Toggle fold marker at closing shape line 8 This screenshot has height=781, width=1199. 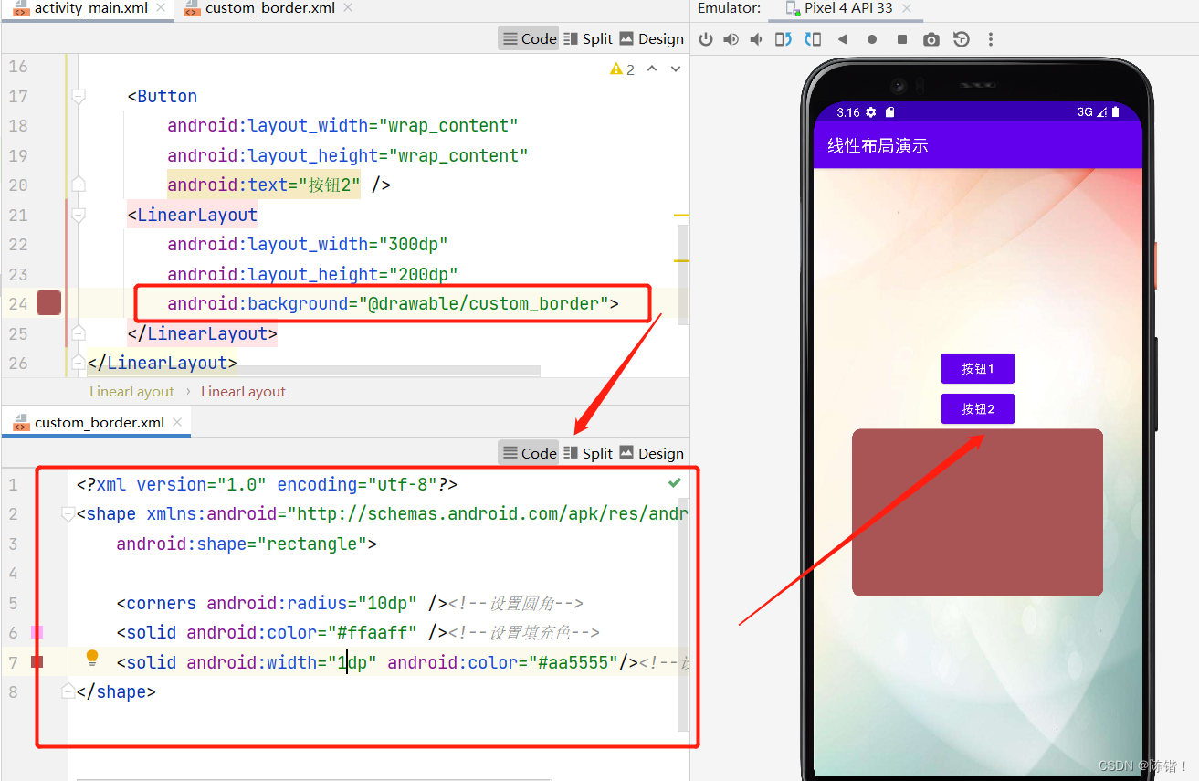[x=68, y=691]
